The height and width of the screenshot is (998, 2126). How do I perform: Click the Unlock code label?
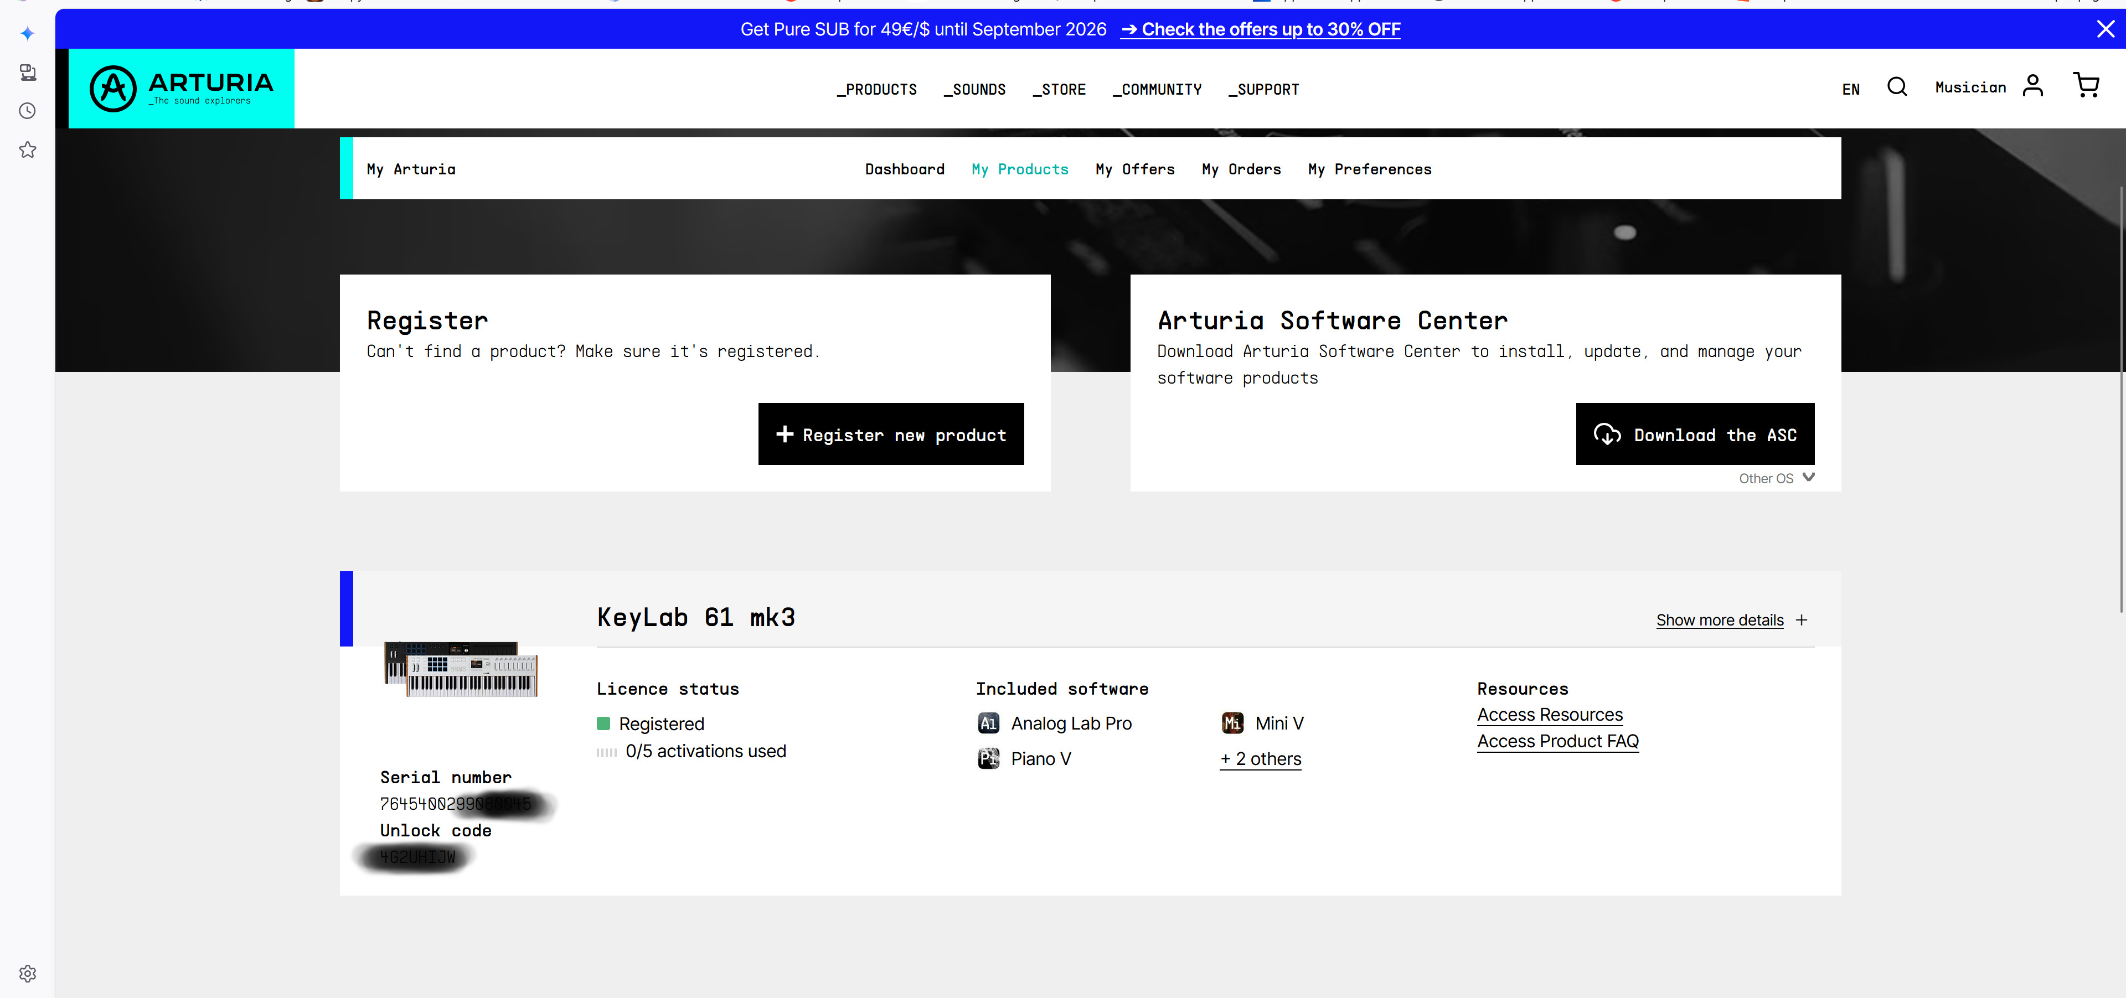(x=436, y=831)
